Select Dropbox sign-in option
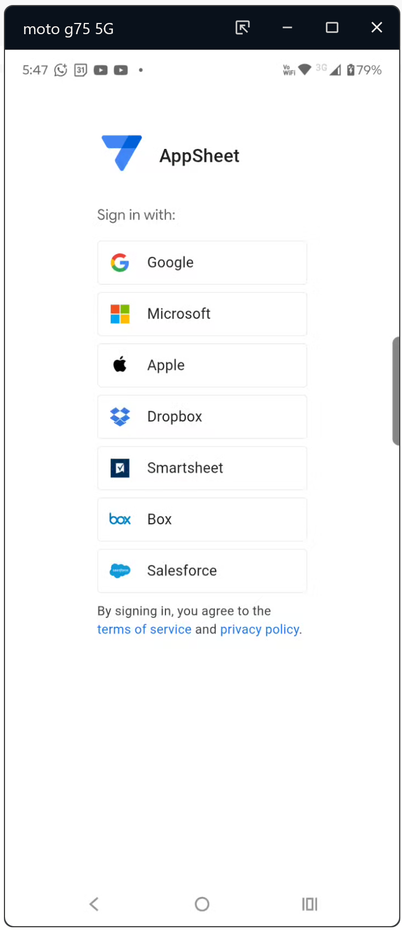This screenshot has height=934, width=402. pyautogui.click(x=202, y=416)
